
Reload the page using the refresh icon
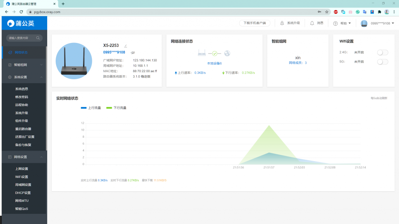pos(21,12)
